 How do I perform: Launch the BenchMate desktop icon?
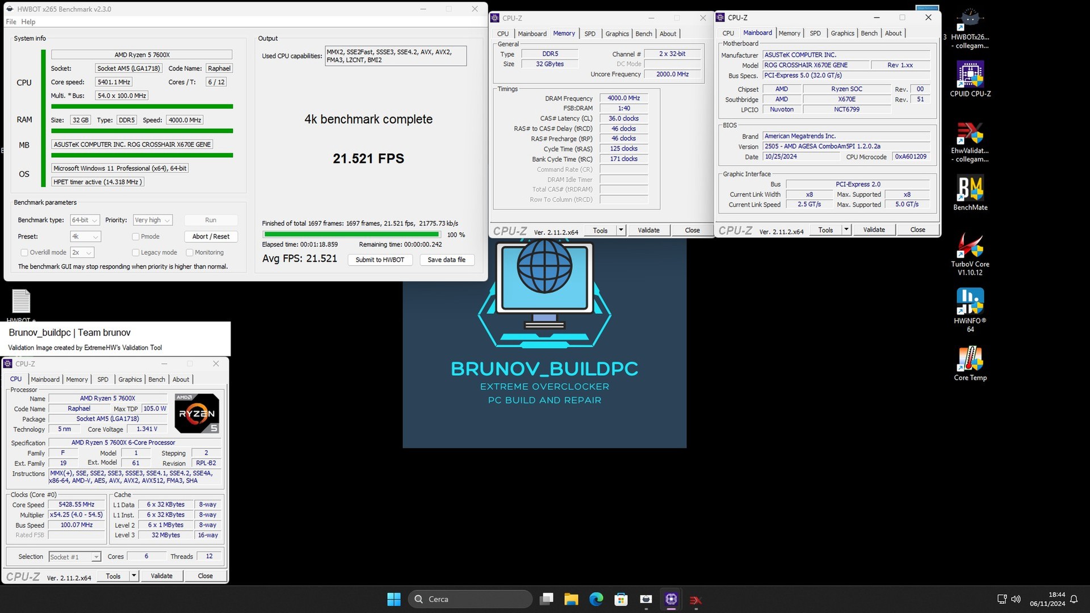click(x=970, y=193)
